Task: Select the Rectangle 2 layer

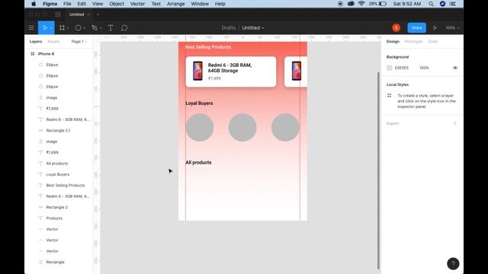Action: (57, 207)
